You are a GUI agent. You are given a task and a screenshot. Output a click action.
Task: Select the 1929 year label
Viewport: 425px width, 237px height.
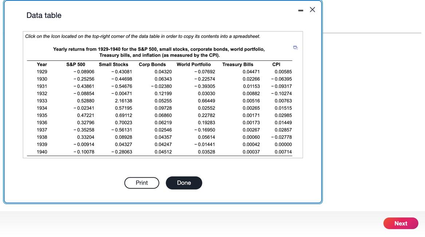(x=42, y=71)
